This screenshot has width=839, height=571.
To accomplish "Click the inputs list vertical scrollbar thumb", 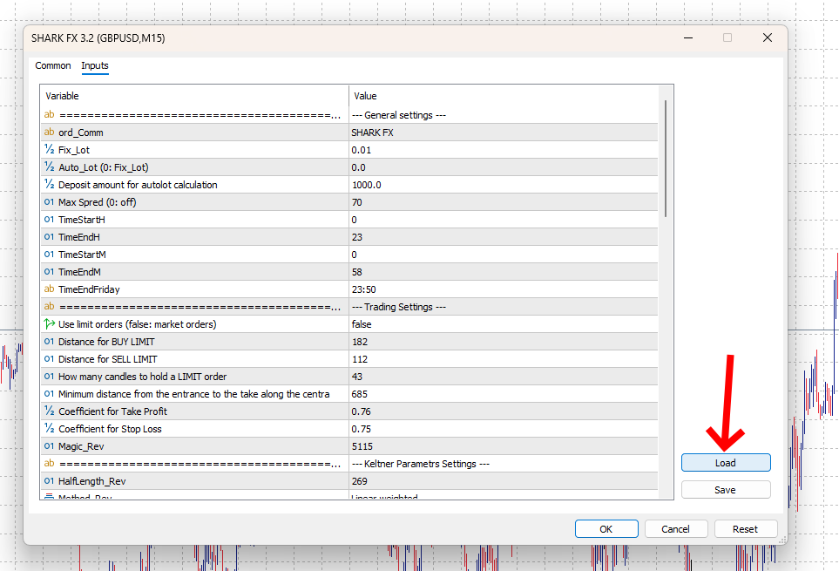I will pyautogui.click(x=666, y=159).
